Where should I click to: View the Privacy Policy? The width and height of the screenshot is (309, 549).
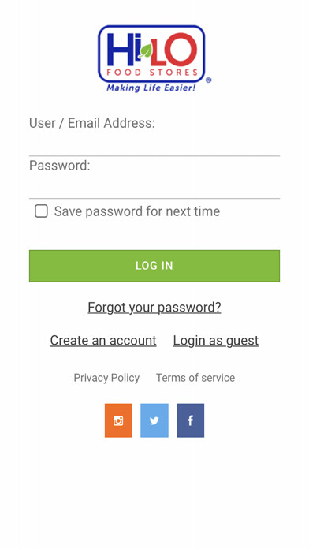click(x=106, y=378)
